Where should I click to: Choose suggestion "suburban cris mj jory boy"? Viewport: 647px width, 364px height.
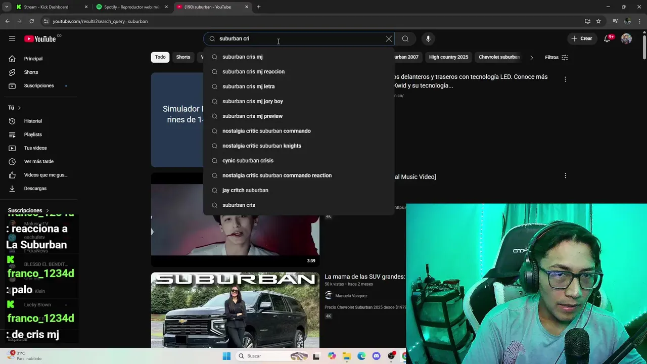click(x=299, y=101)
